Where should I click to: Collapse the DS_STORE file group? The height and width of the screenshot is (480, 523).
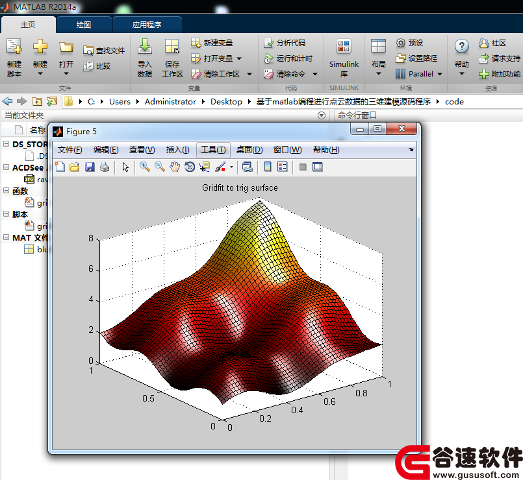pos(6,144)
